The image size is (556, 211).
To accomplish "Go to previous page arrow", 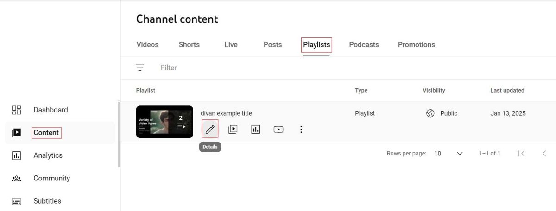I will coord(544,153).
